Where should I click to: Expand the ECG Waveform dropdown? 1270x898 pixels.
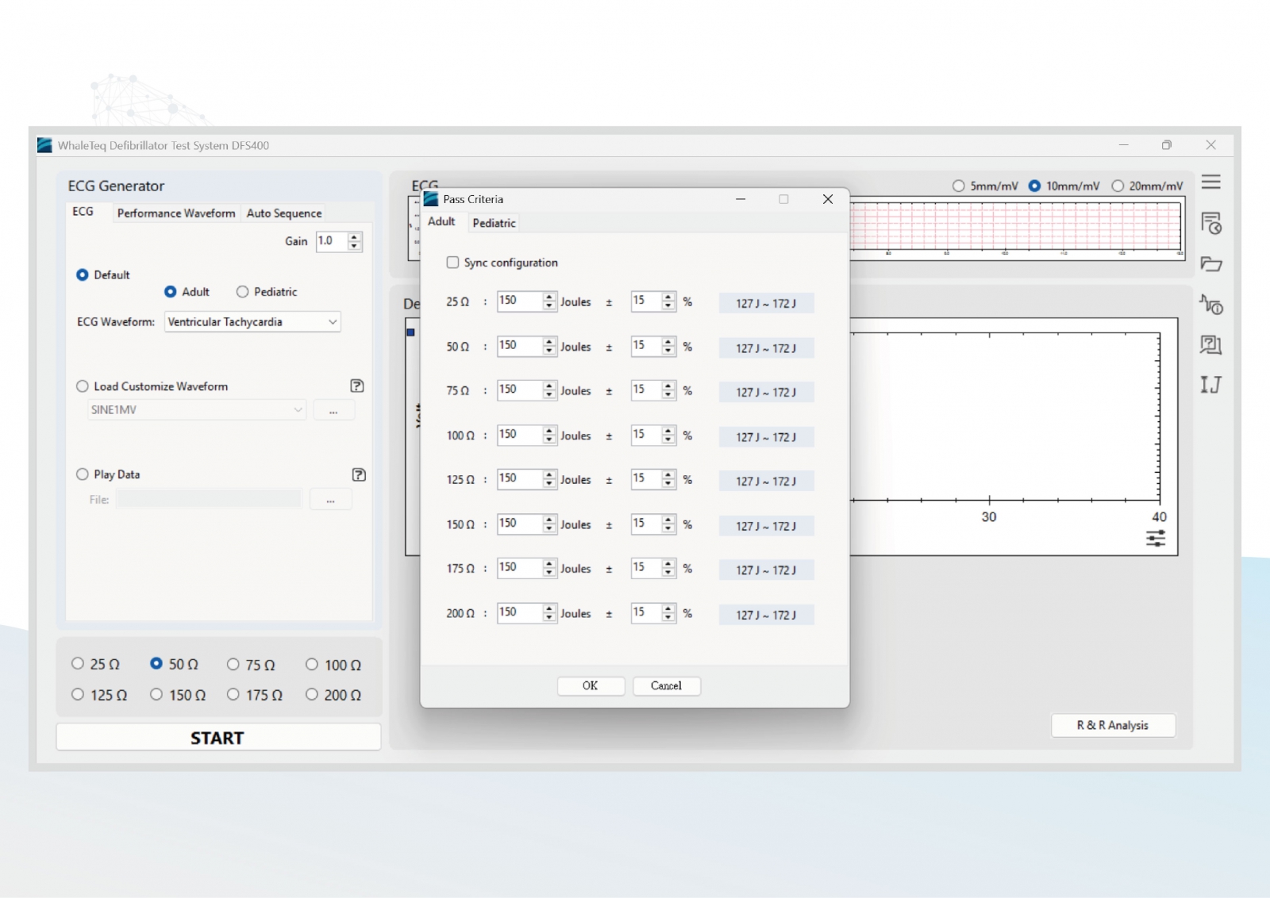[x=333, y=322]
